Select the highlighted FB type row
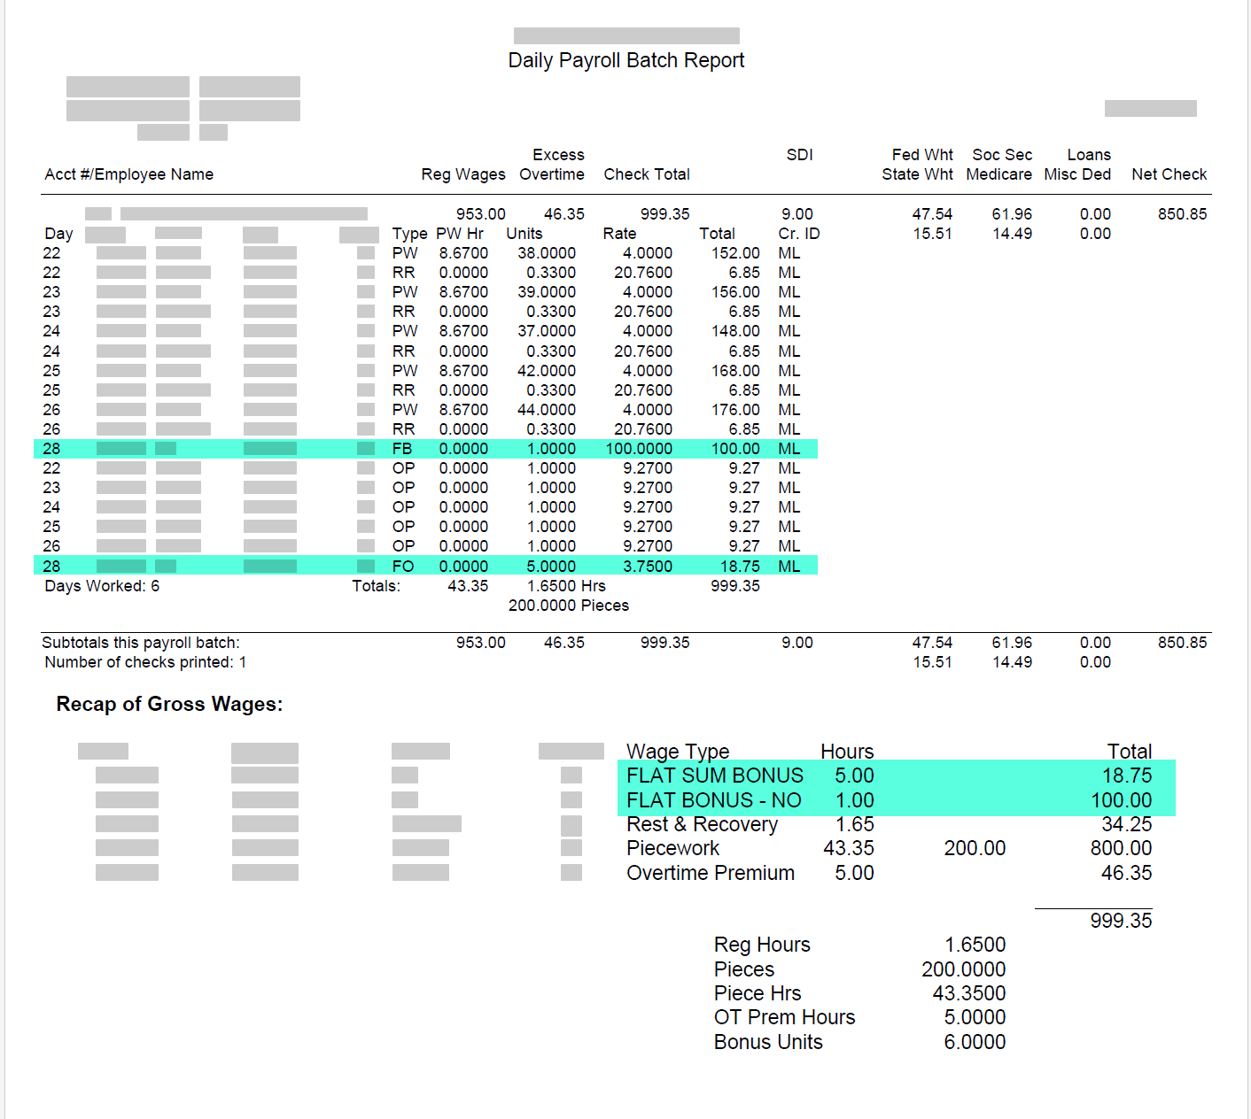The image size is (1251, 1119). (x=425, y=449)
